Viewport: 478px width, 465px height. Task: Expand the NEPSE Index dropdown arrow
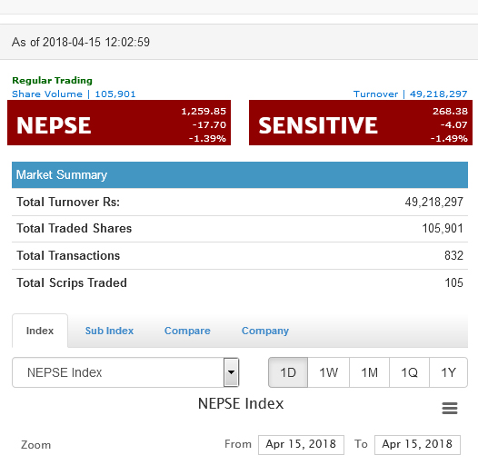click(231, 372)
